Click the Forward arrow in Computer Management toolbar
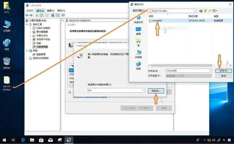234x144 pixels. [31, 15]
